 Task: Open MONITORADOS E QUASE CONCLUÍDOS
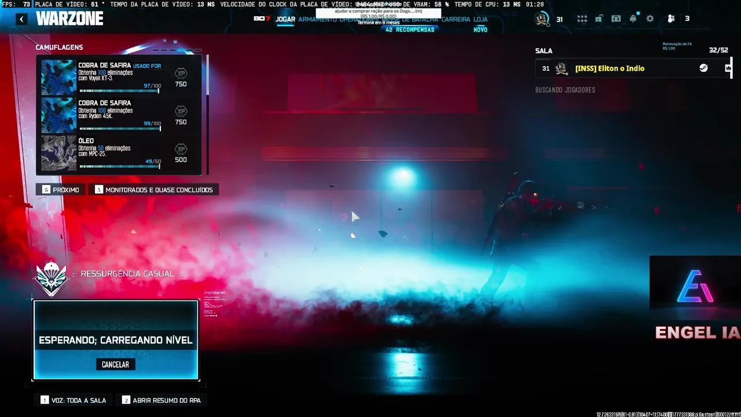point(154,189)
